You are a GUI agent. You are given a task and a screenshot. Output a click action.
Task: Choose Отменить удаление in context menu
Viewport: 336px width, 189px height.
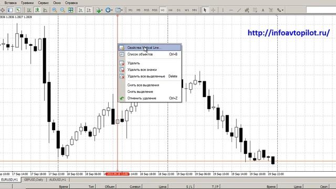click(x=150, y=98)
